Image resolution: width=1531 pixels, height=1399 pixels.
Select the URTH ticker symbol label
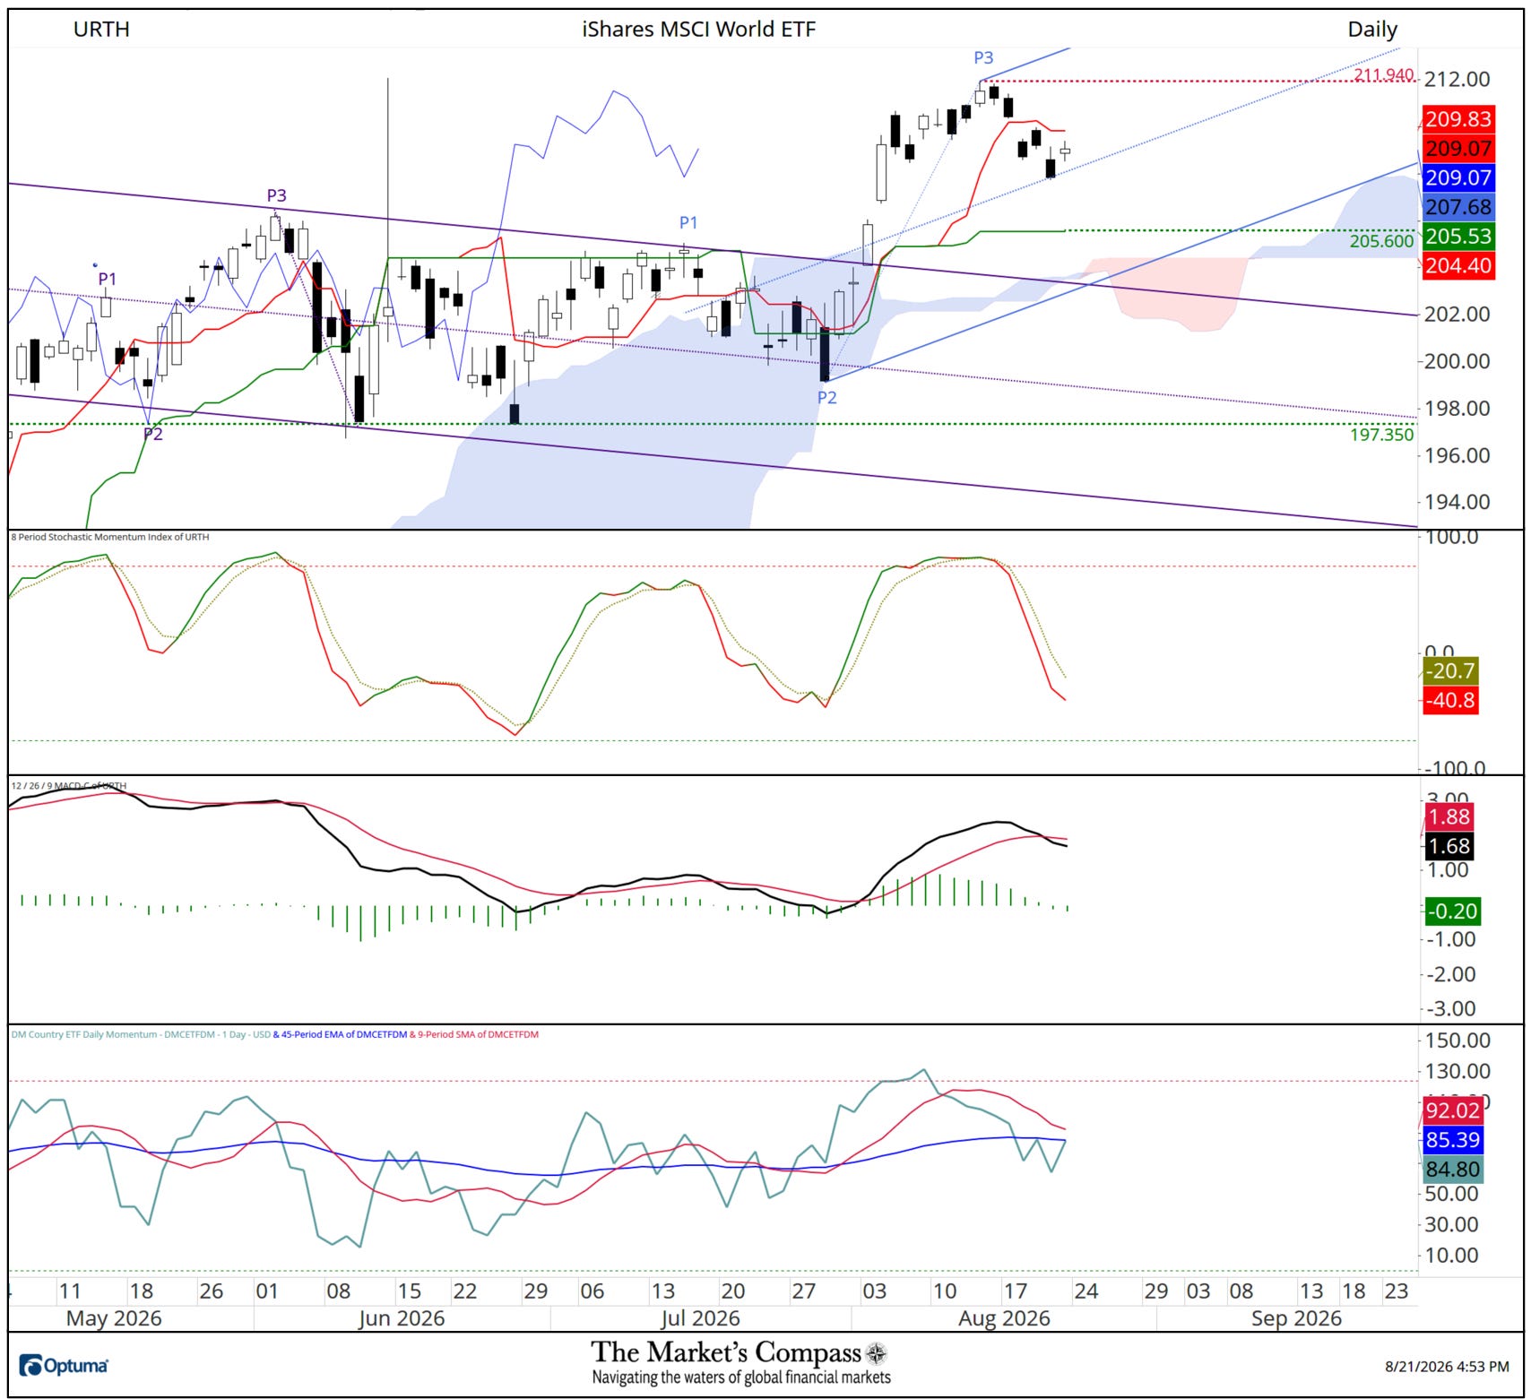point(101,29)
